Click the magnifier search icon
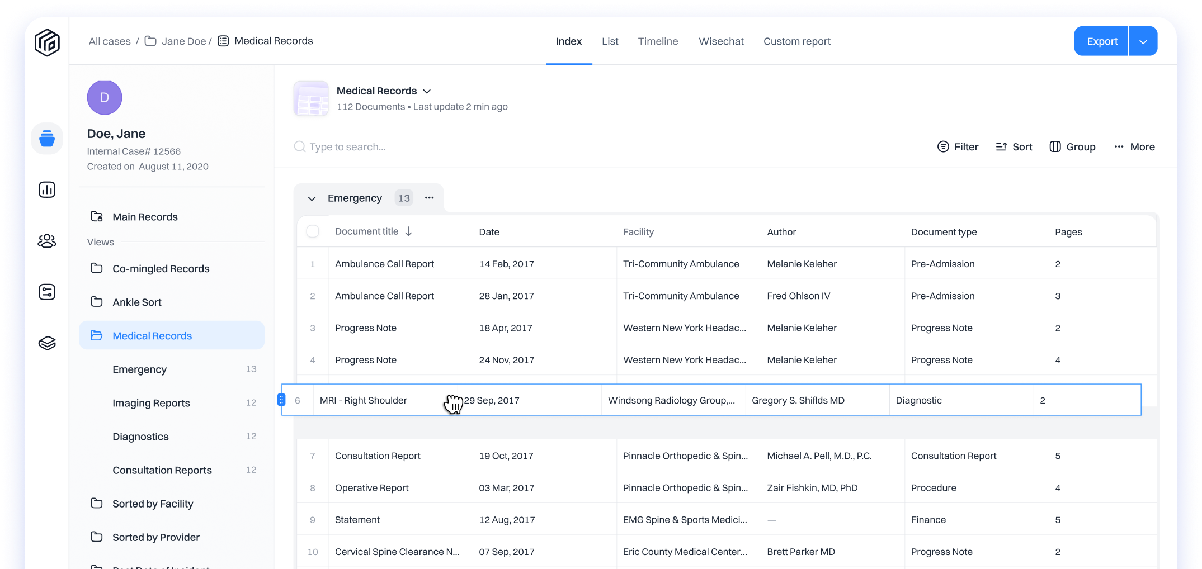1202x569 pixels. [300, 146]
